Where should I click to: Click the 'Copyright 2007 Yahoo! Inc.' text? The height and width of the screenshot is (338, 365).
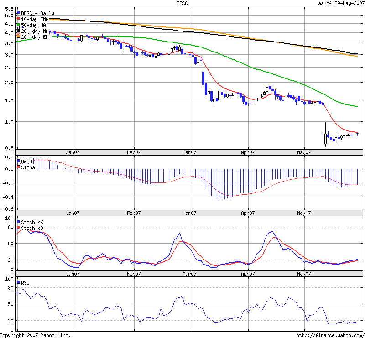36,335
